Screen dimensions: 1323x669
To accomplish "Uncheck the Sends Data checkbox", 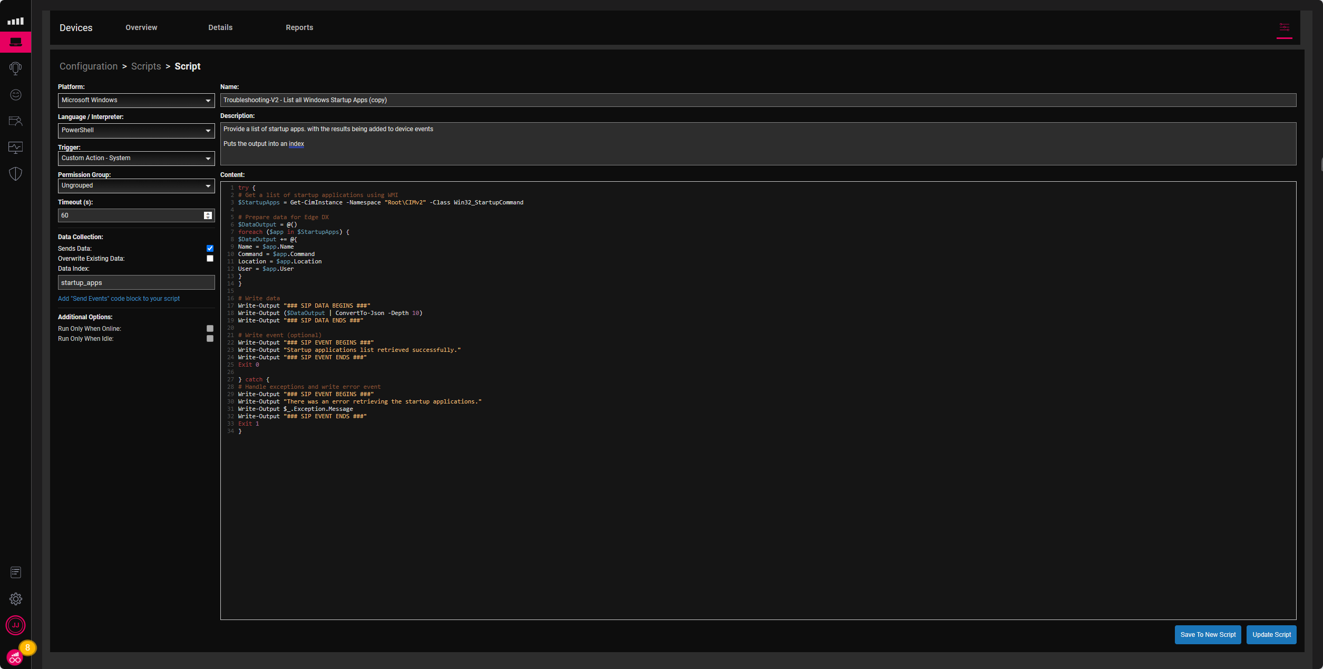I will click(210, 249).
